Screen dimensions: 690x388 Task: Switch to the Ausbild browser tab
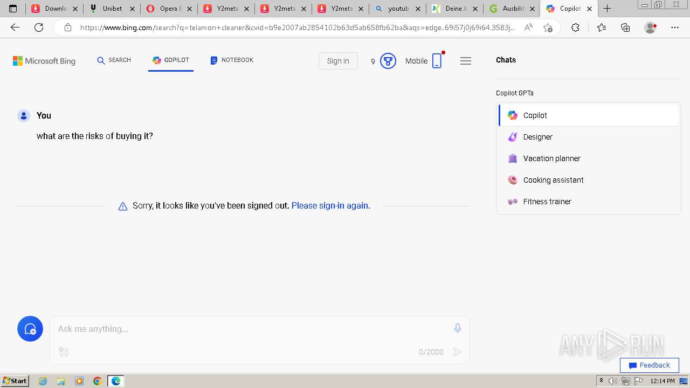512,9
